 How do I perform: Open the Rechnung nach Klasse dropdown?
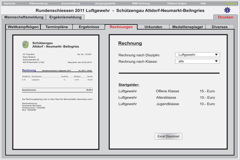(x=197, y=61)
